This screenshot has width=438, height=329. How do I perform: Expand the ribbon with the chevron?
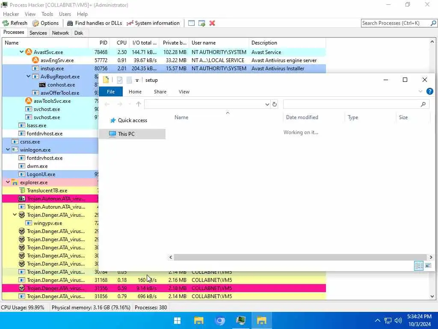[x=420, y=92]
